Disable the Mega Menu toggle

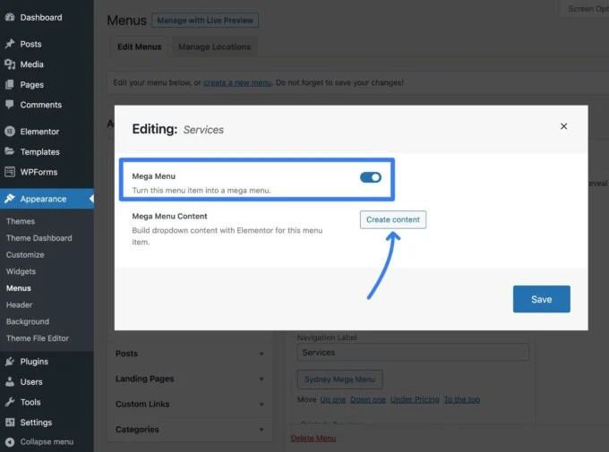(x=370, y=177)
